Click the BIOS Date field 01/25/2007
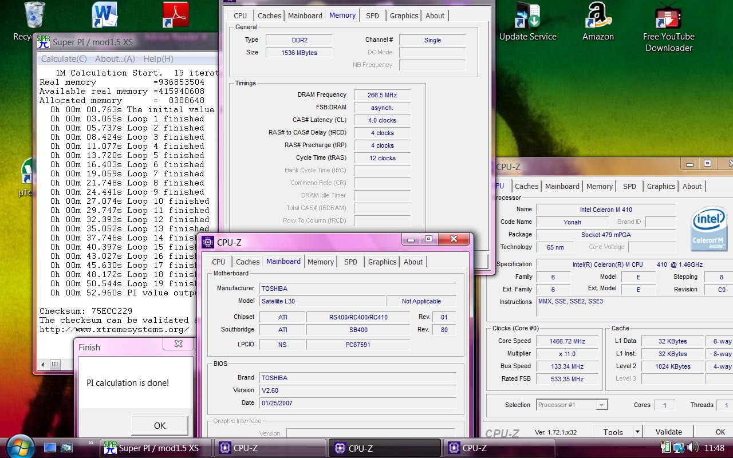 (x=358, y=403)
